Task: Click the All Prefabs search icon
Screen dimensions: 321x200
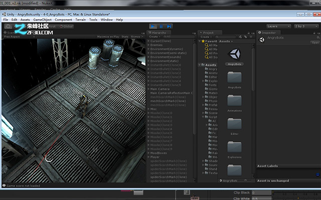Action: tap(207, 53)
